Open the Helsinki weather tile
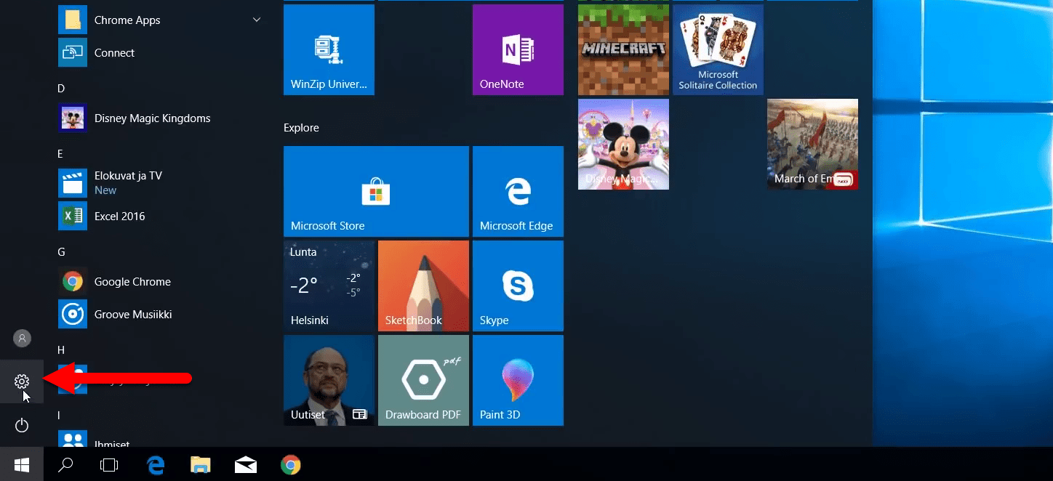1053x481 pixels. [329, 286]
